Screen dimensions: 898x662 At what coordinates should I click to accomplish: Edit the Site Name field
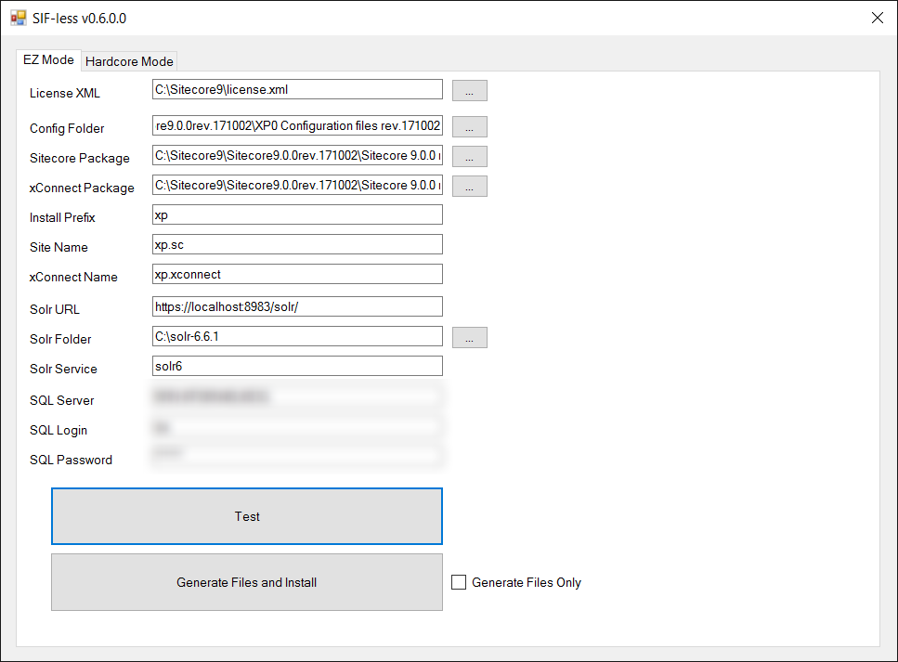click(297, 244)
